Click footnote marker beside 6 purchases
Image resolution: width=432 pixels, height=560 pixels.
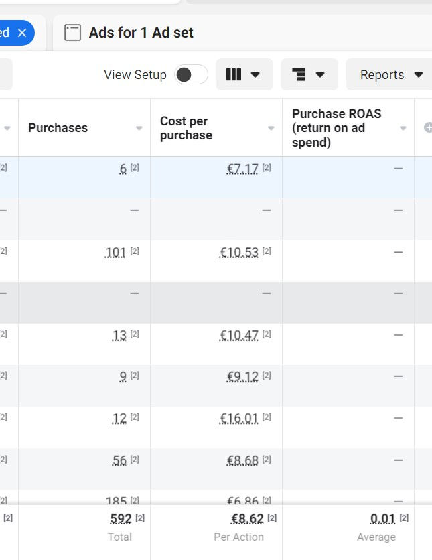tap(135, 169)
